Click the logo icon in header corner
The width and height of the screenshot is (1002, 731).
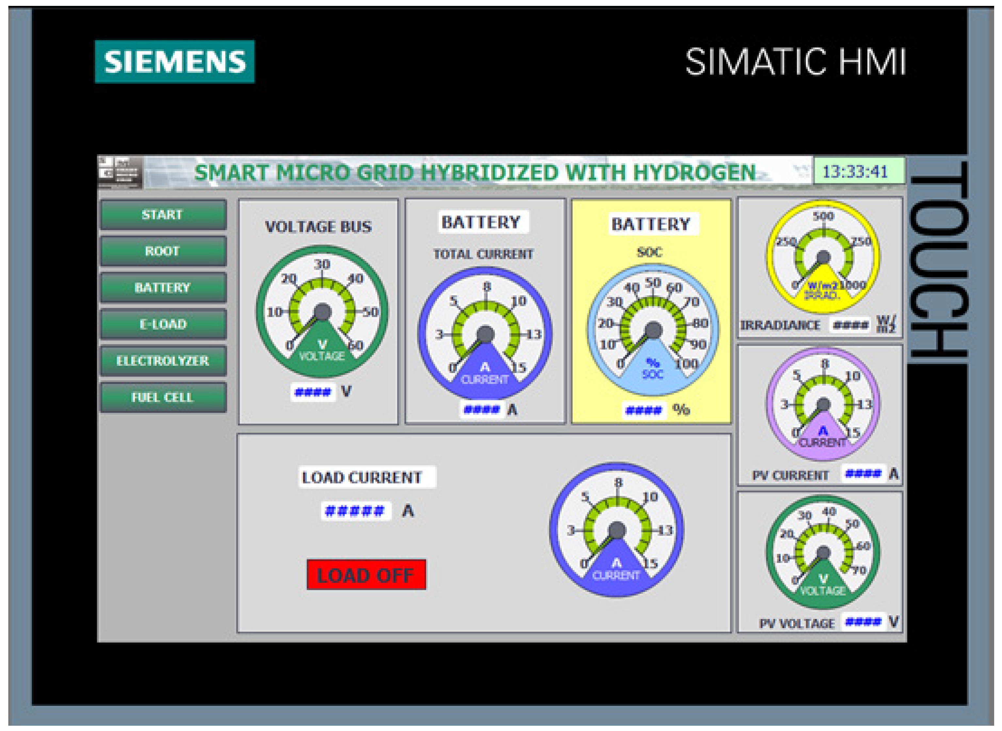coord(120,172)
